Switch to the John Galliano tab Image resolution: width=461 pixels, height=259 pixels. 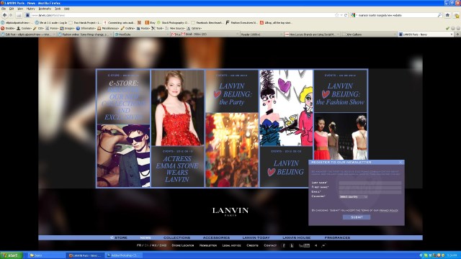click(370, 35)
